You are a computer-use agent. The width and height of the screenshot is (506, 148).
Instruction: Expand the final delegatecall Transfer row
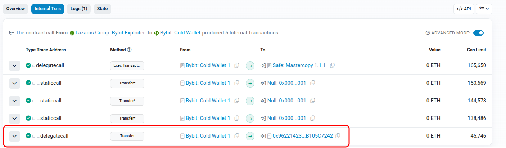[14, 136]
